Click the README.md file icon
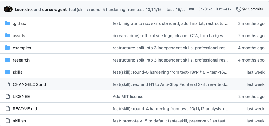Image resolution: width=269 pixels, height=126 pixels. (x=7, y=108)
